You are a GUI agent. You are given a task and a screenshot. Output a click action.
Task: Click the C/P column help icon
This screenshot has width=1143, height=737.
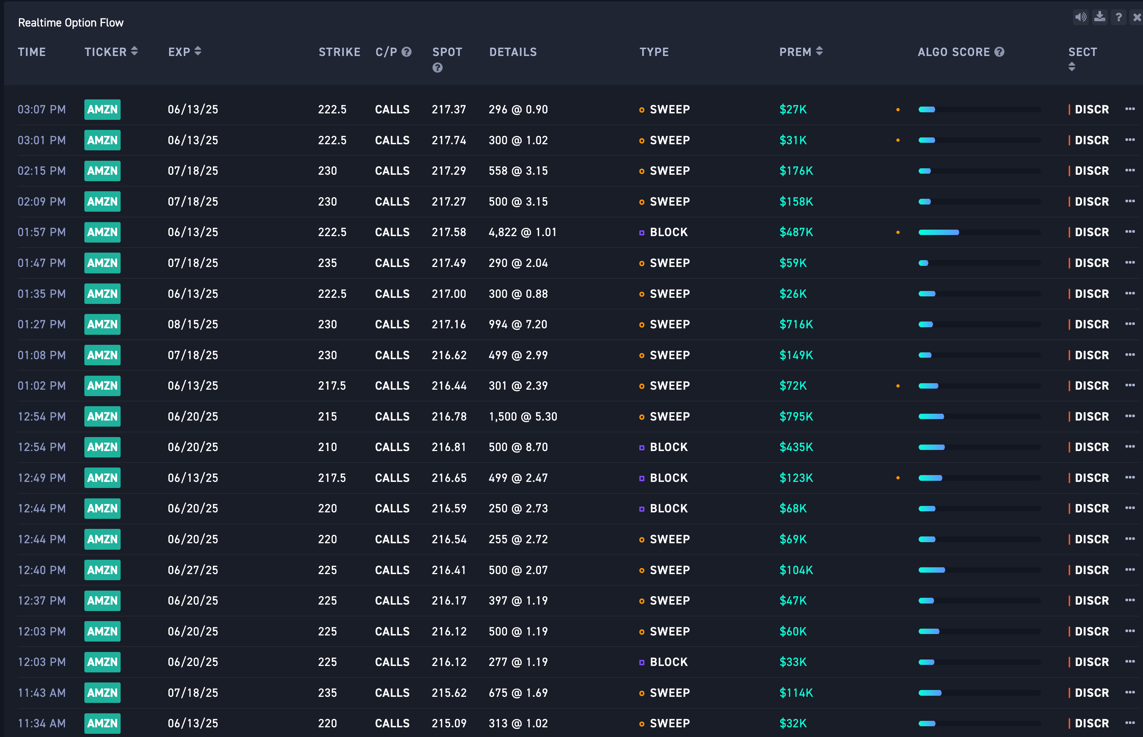(x=406, y=52)
